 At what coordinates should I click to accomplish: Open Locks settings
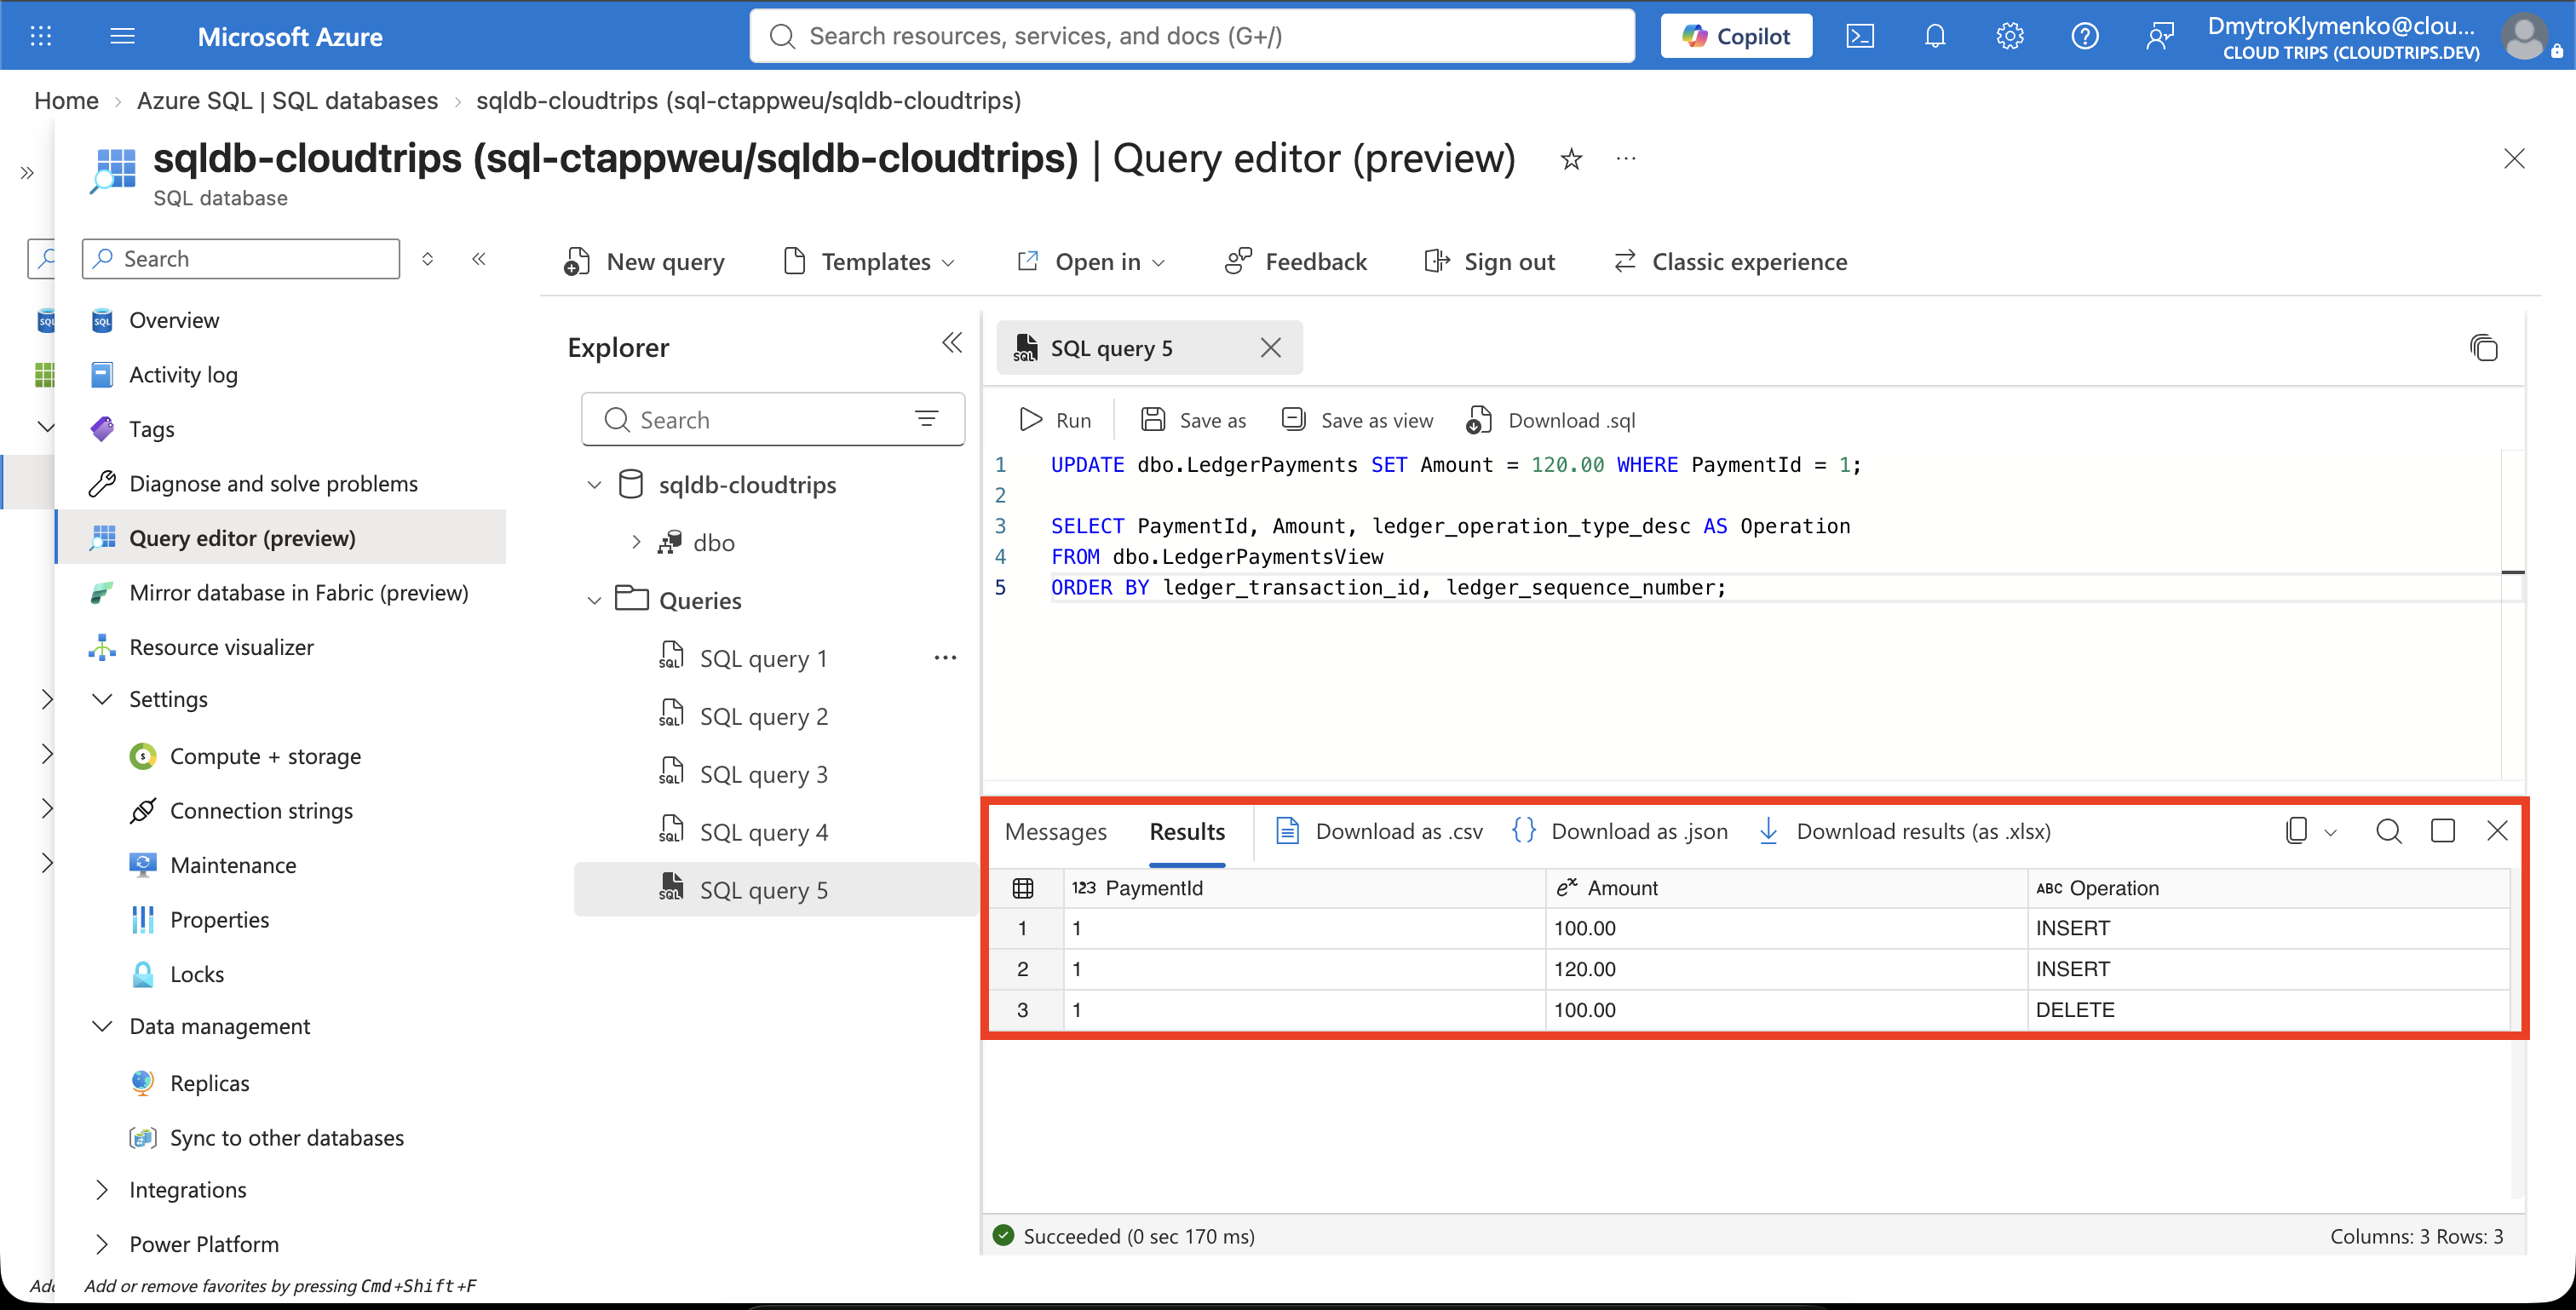[x=197, y=974]
